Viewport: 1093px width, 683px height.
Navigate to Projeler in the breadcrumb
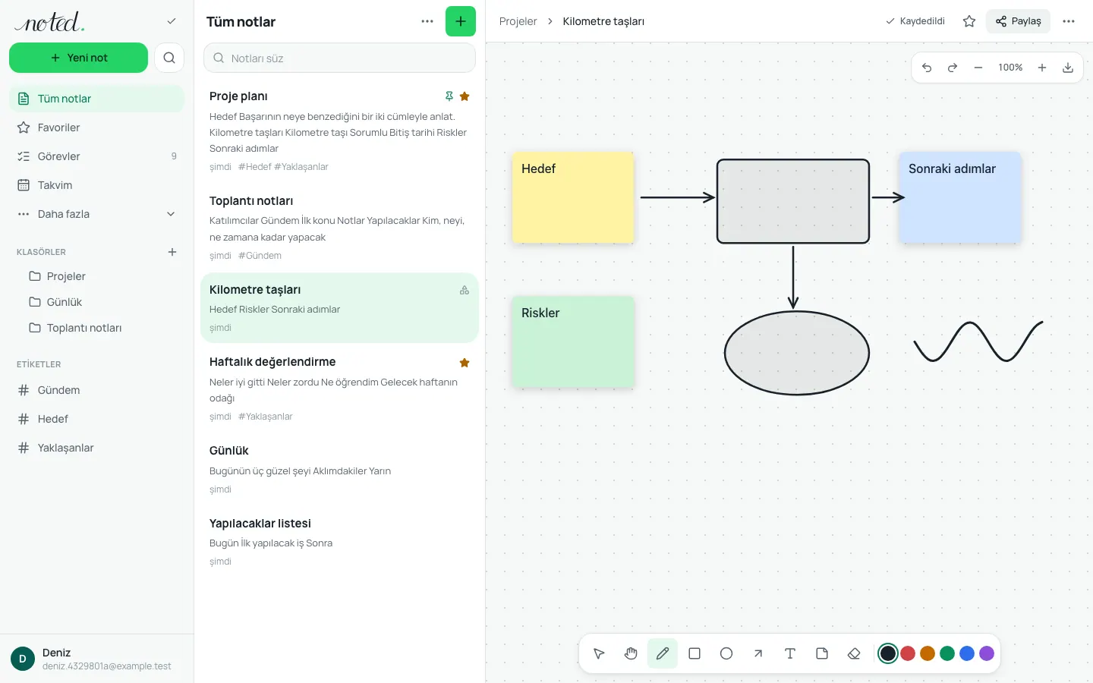click(x=518, y=21)
